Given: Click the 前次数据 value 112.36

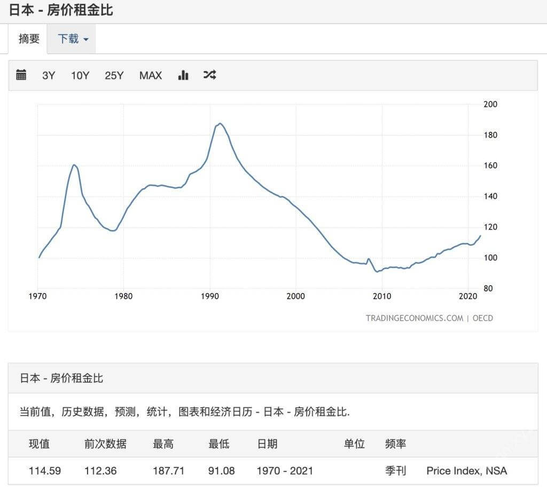Looking at the screenshot, I should tap(100, 471).
